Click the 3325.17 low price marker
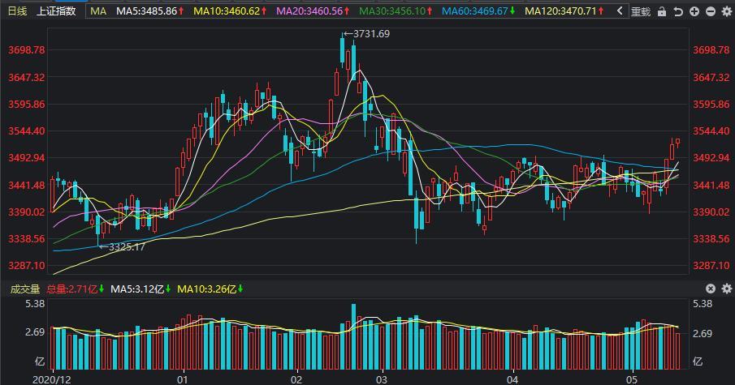The width and height of the screenshot is (735, 385). click(122, 246)
